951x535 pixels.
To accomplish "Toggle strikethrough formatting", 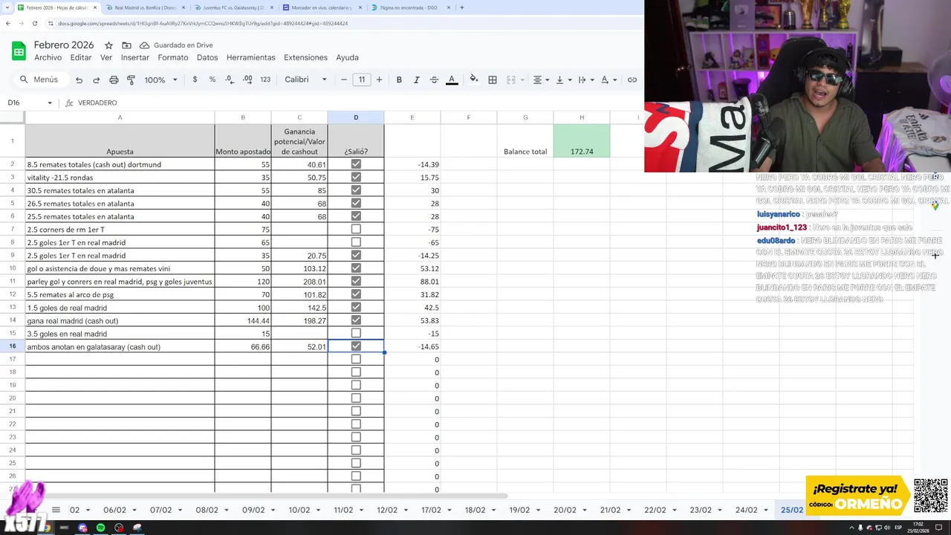I will [x=434, y=80].
